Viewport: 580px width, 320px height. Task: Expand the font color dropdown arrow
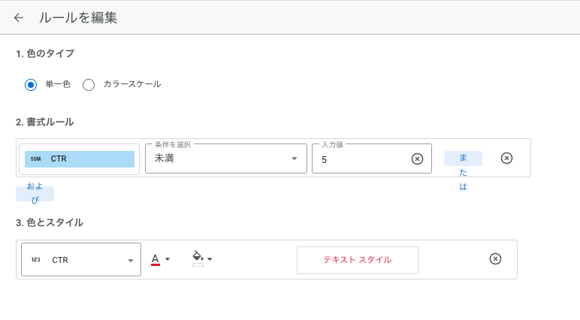[x=168, y=259]
